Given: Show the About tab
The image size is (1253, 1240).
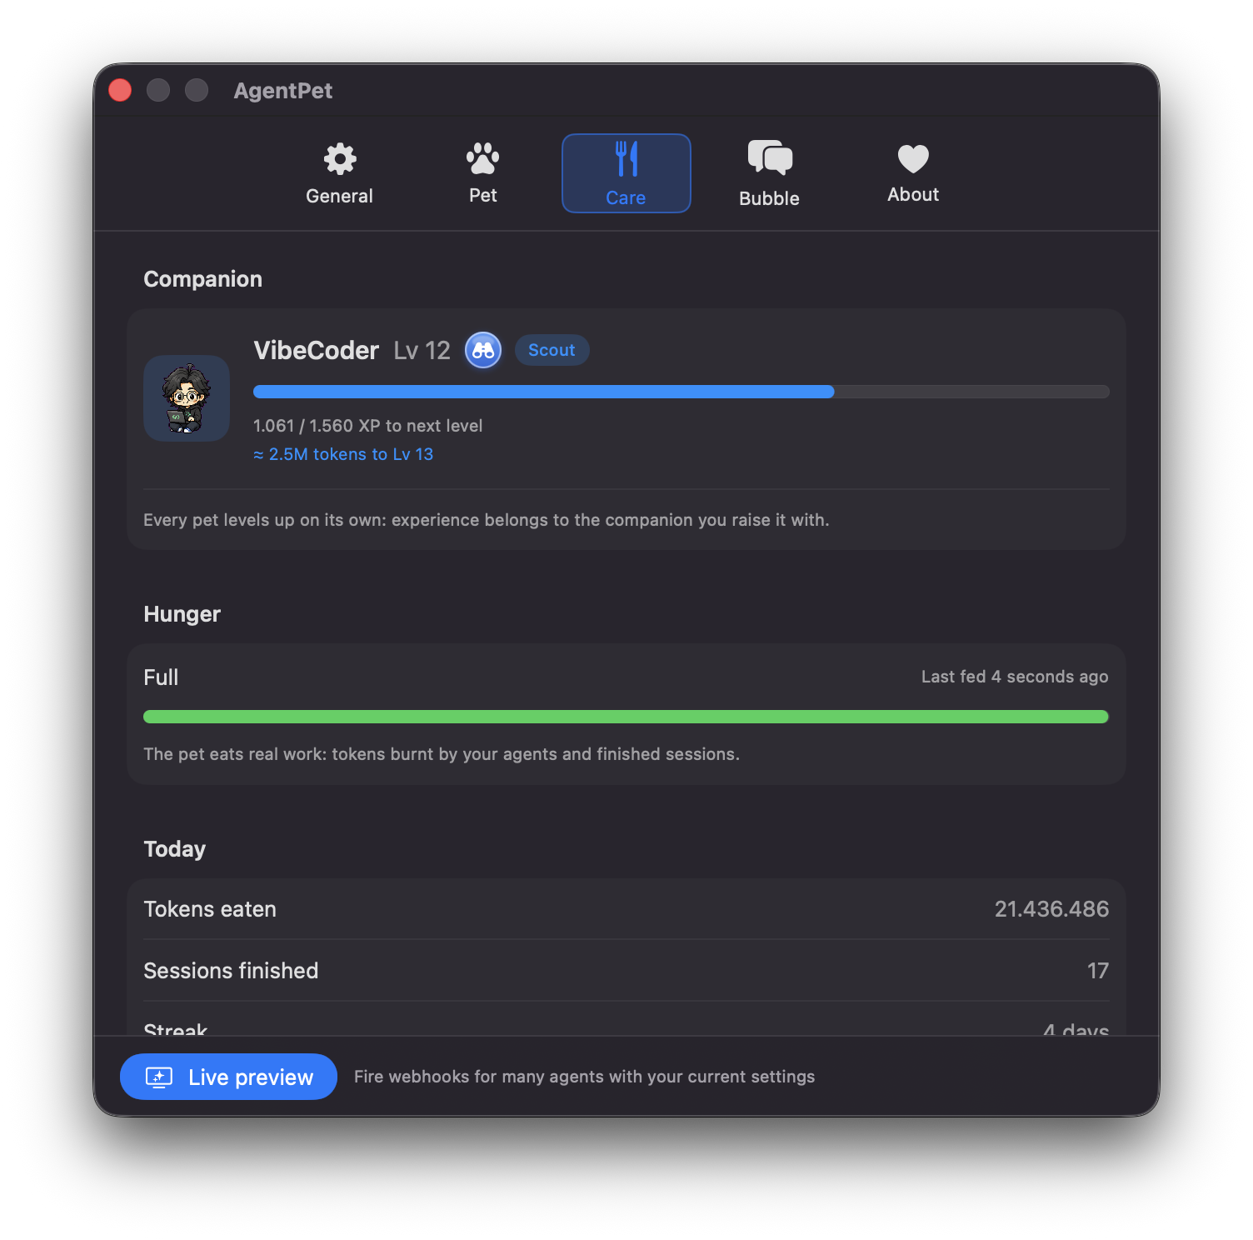Looking at the screenshot, I should (x=913, y=173).
